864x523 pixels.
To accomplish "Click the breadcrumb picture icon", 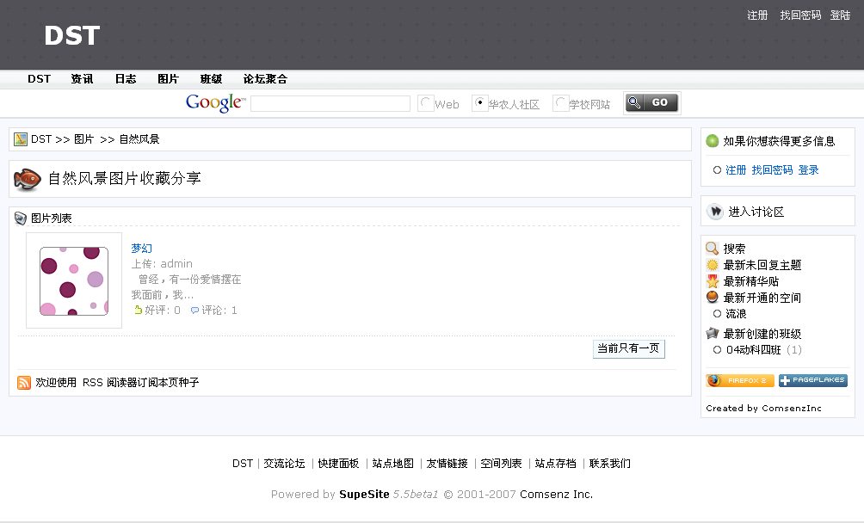I will pyautogui.click(x=21, y=139).
